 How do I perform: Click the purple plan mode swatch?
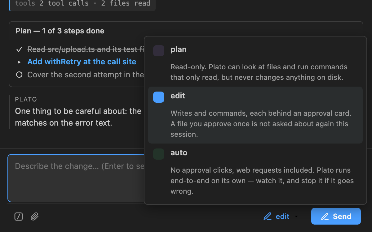pyautogui.click(x=159, y=51)
